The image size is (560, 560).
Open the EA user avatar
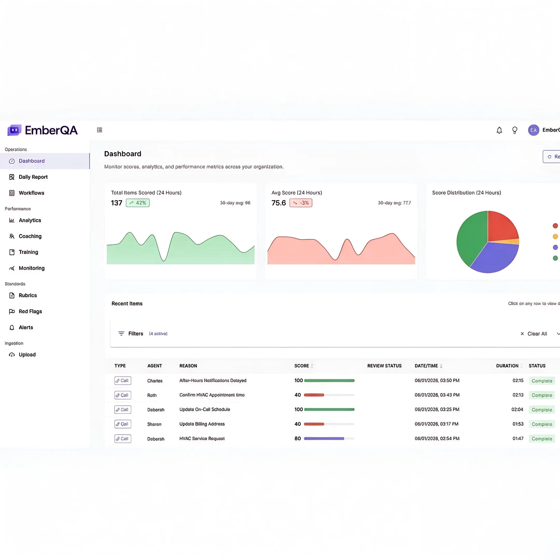(x=533, y=130)
